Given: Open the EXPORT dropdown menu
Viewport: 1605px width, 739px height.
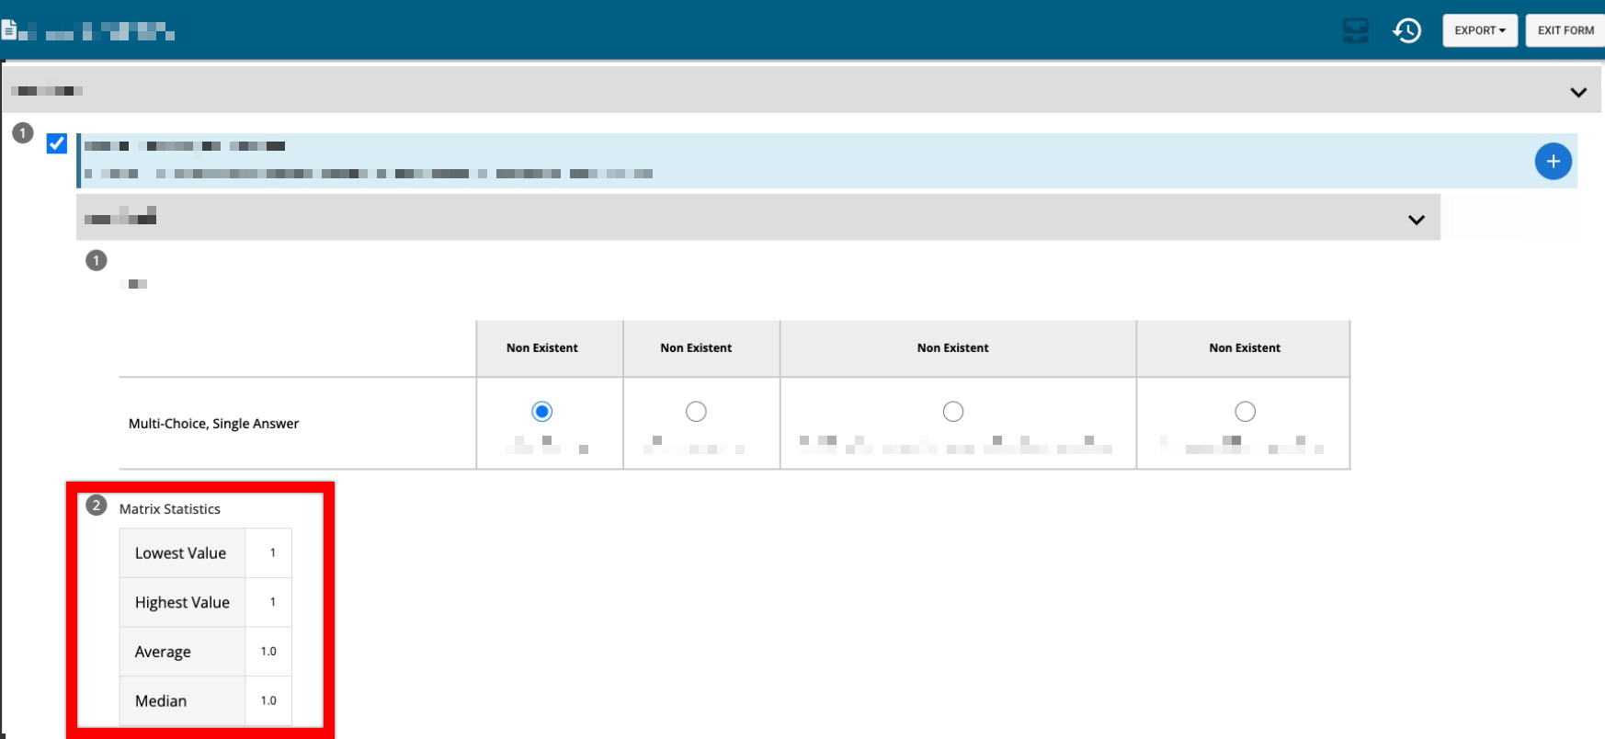Looking at the screenshot, I should (x=1479, y=30).
